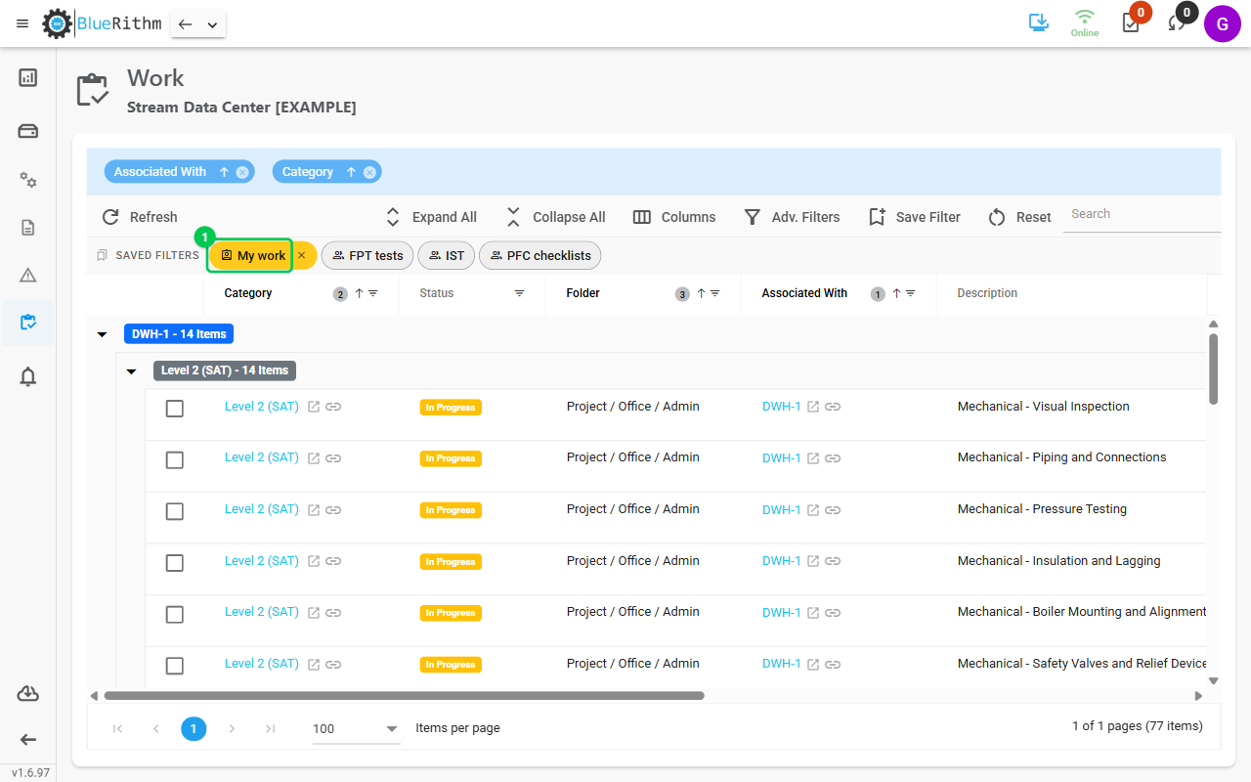
Task: Click the Search input field
Action: pyautogui.click(x=1142, y=214)
